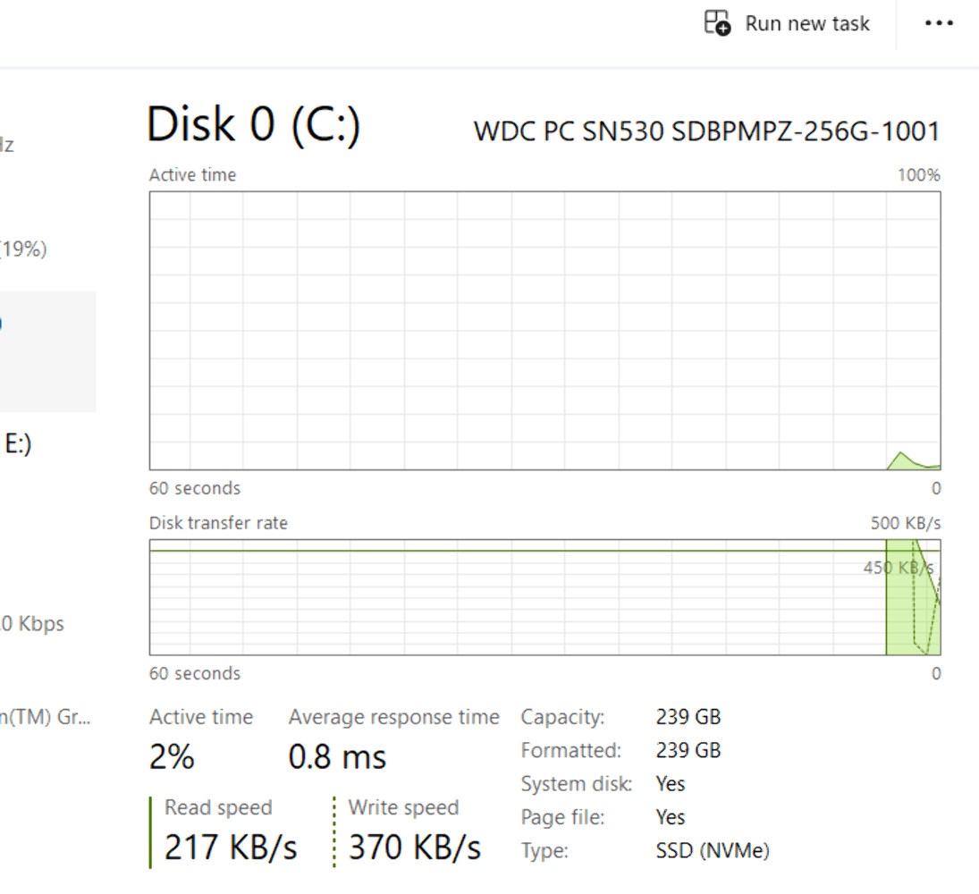Click the Run new task icon
Image resolution: width=979 pixels, height=894 pixels.
pyautogui.click(x=717, y=23)
